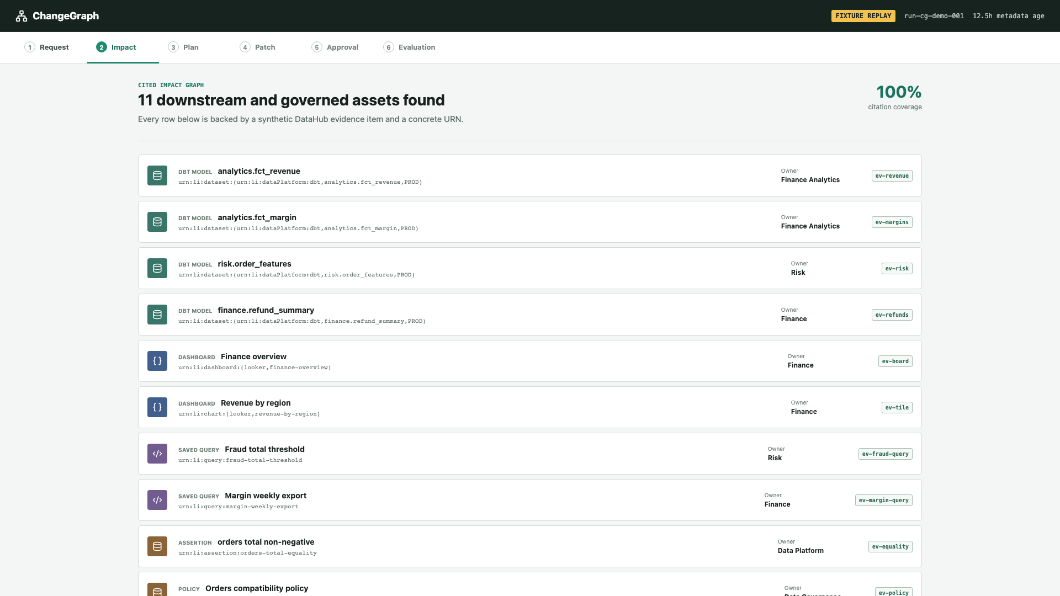Open the ev-tile evidence badge
Screen dimensions: 1060x596
897,408
